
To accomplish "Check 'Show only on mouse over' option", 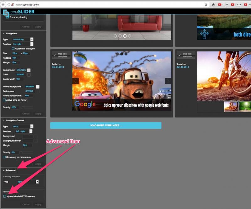I will 4,157.
